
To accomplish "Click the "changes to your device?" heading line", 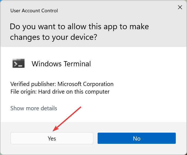I will [54, 37].
